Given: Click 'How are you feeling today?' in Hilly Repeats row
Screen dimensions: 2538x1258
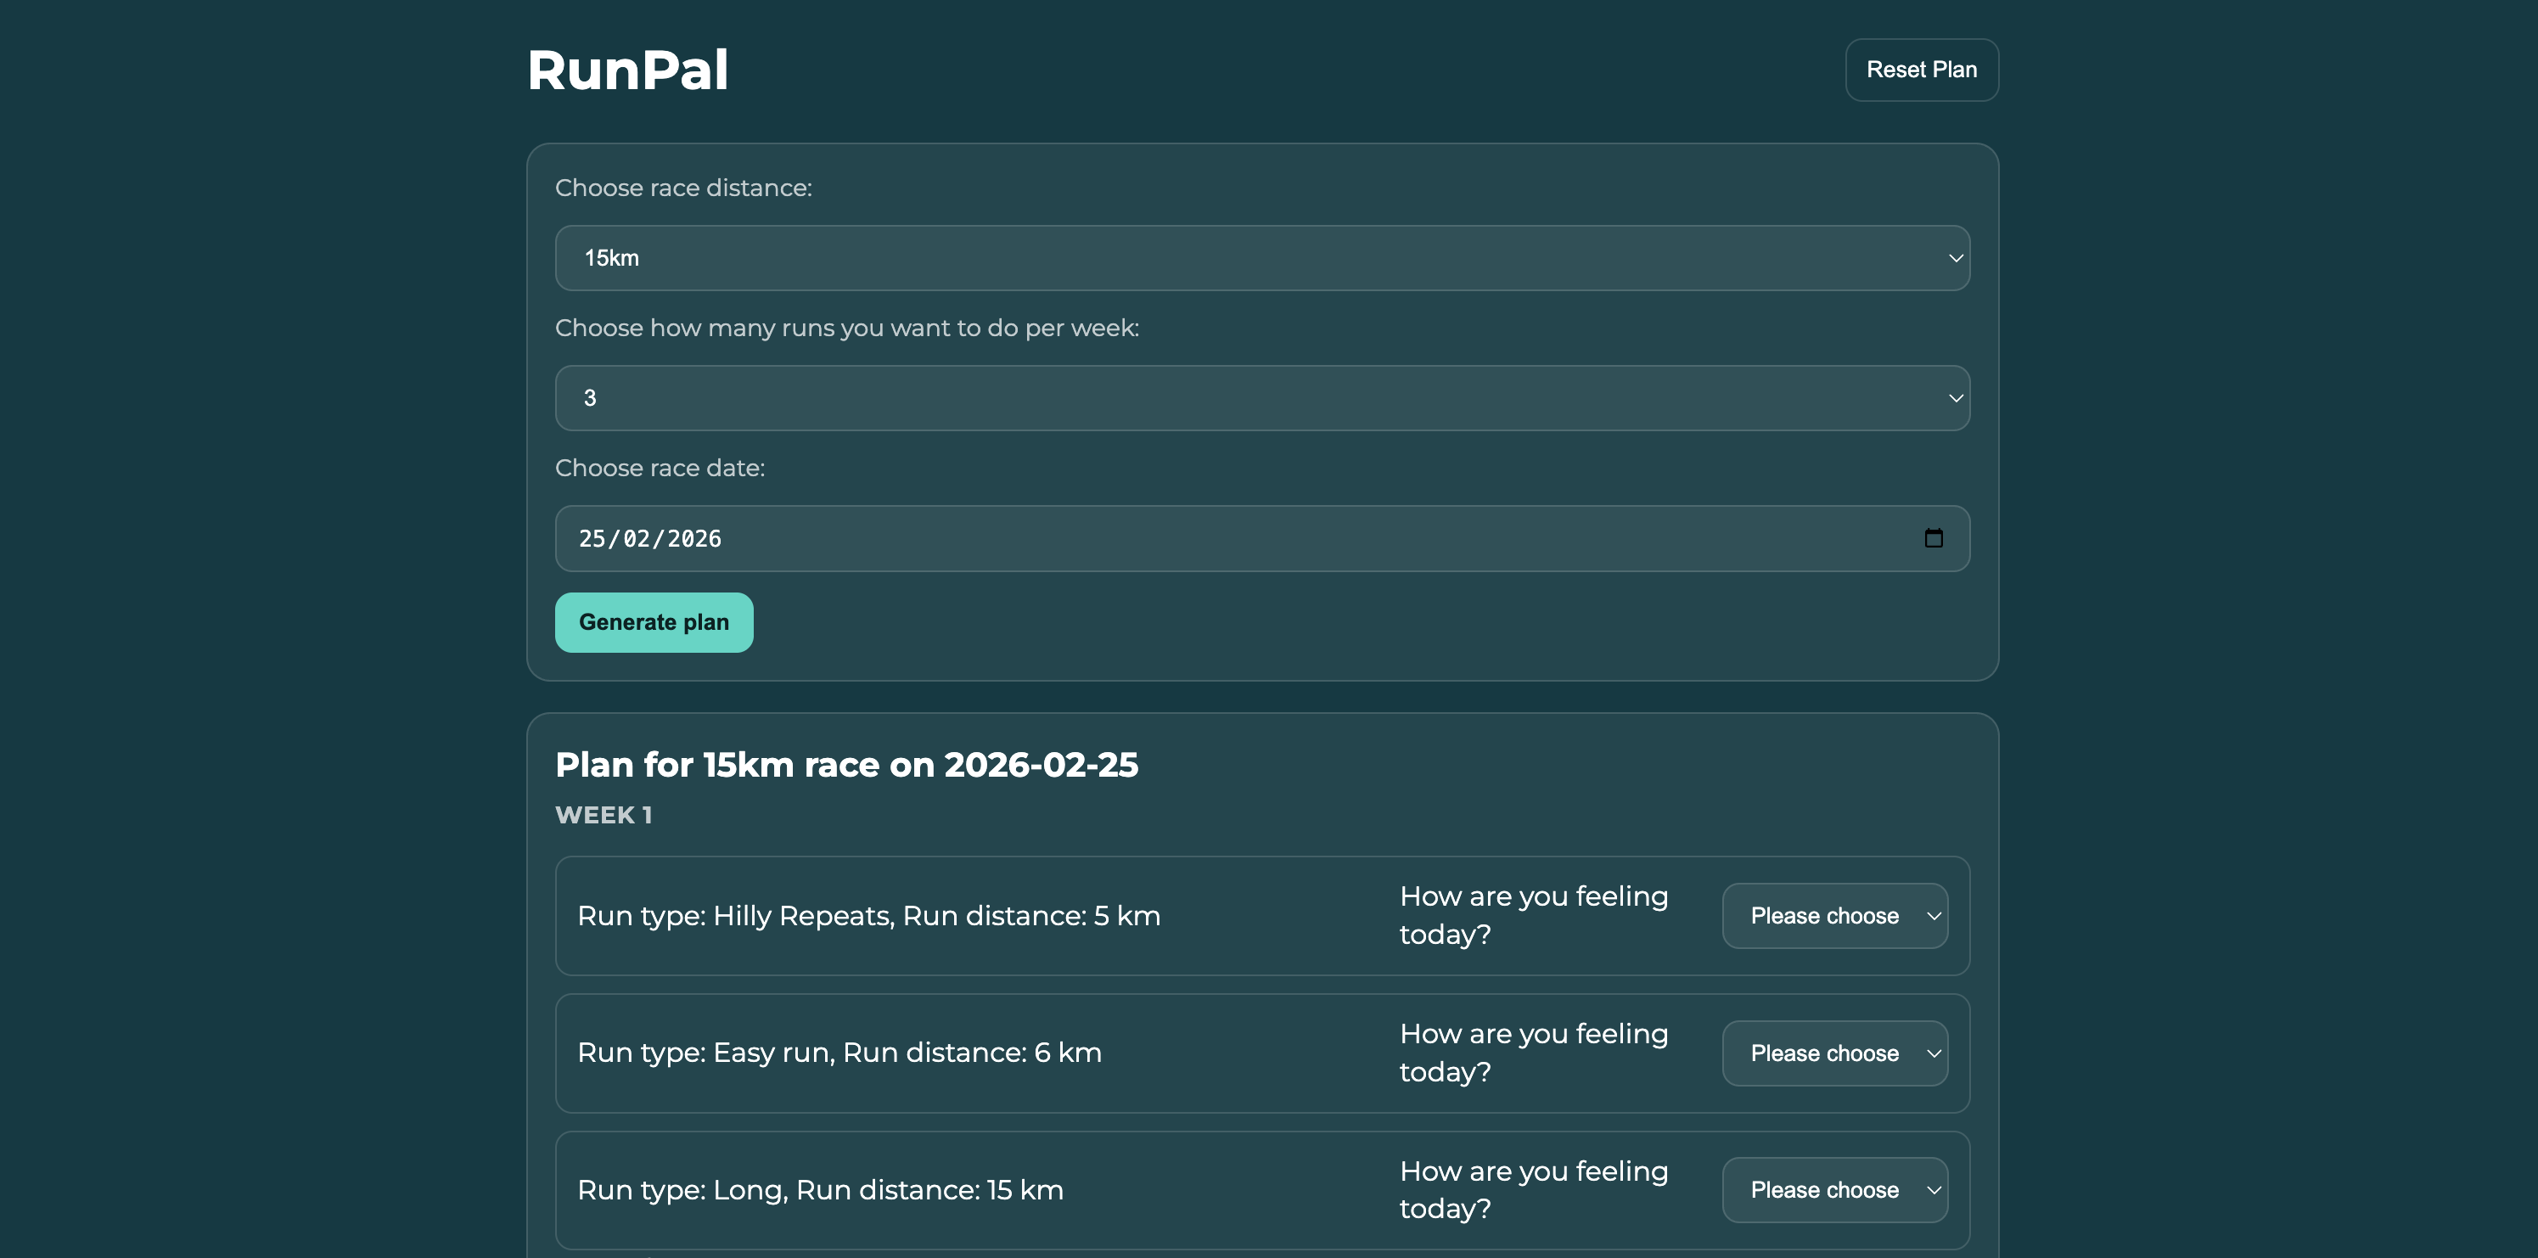Looking at the screenshot, I should pyautogui.click(x=1534, y=915).
